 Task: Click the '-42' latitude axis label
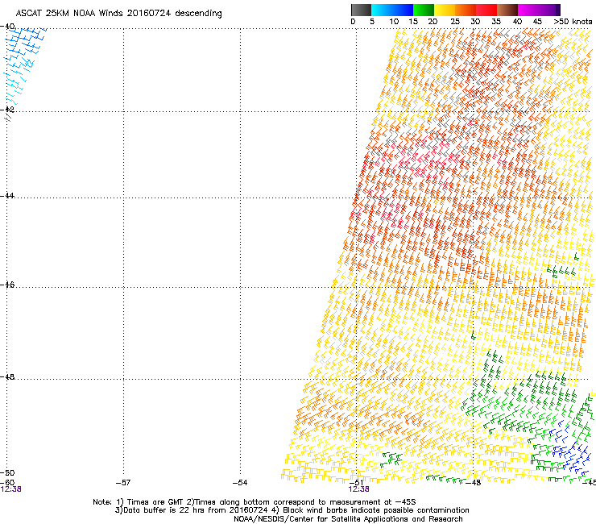click(x=7, y=110)
